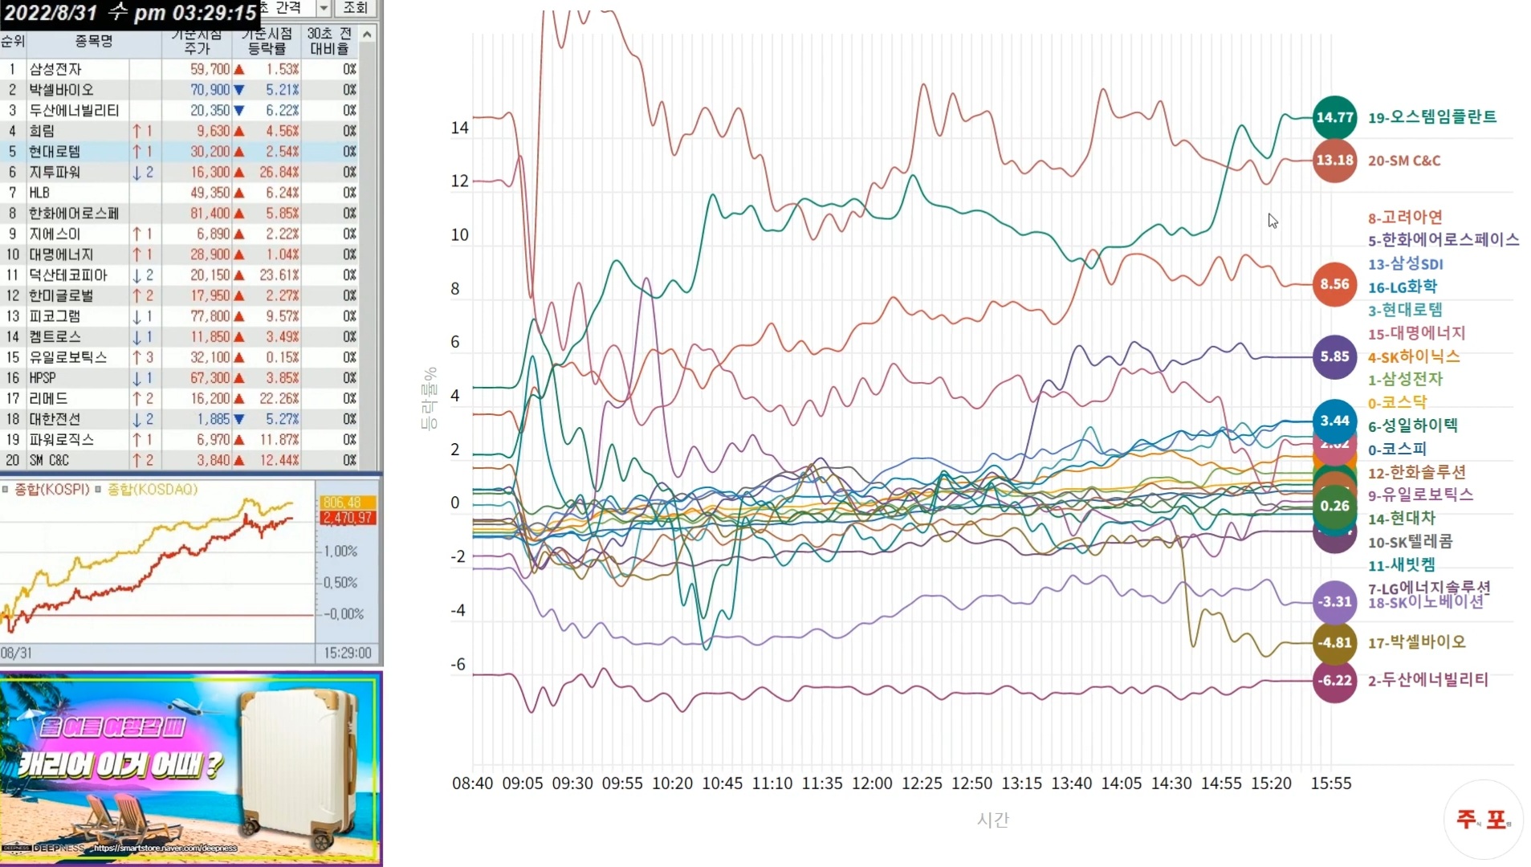Click the blue down triangle on 박셀바이오 row
The height and width of the screenshot is (867, 1531).
[x=238, y=90]
